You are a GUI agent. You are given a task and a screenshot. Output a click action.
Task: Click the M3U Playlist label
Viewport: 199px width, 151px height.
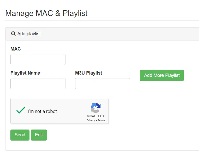[89, 73]
